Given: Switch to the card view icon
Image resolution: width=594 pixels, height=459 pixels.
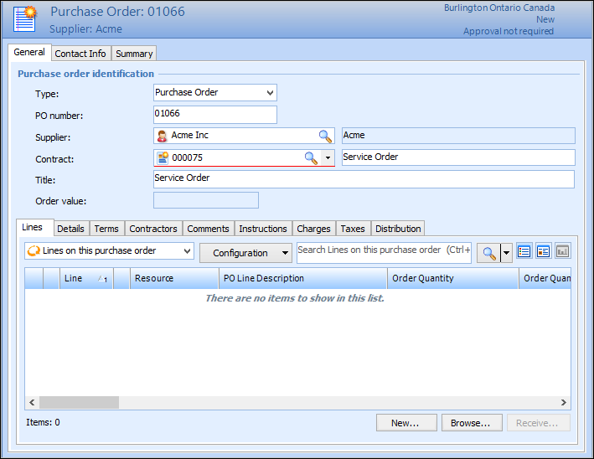Looking at the screenshot, I should pos(544,251).
